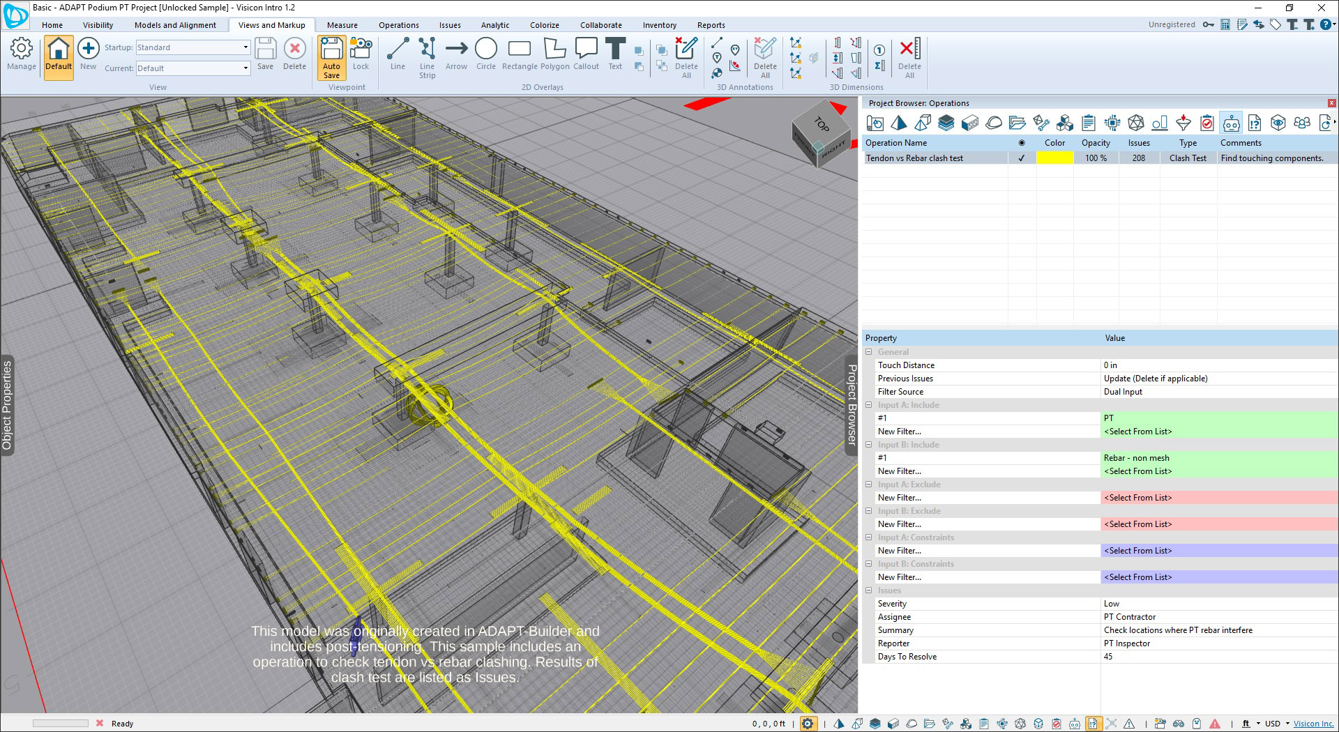The height and width of the screenshot is (732, 1339).
Task: Toggle the viewpoint Lock
Action: pyautogui.click(x=361, y=54)
